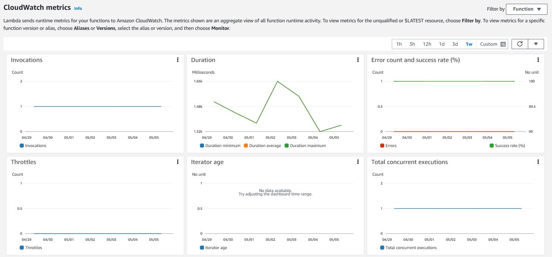Click the Error count and success rate title

pyautogui.click(x=416, y=60)
